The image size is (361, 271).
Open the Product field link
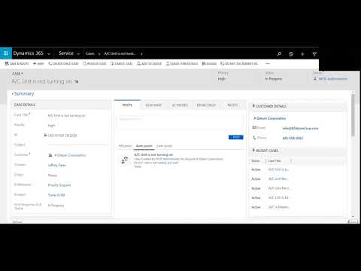(56, 195)
